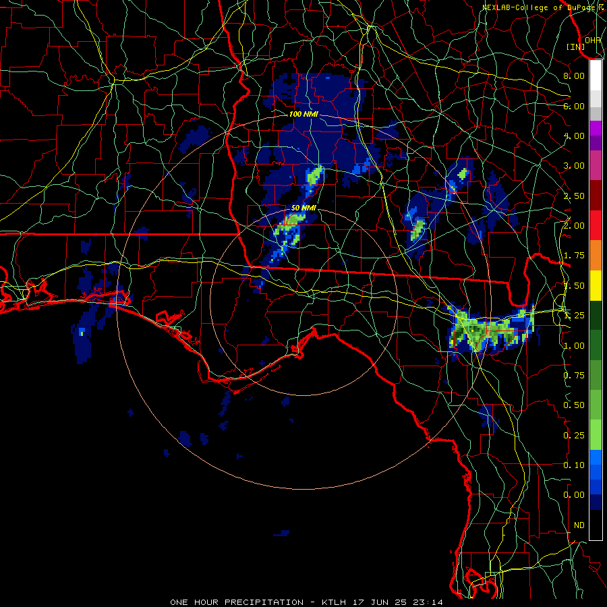This screenshot has width=607, height=607.
Task: Select the 0.50 legend value
Action: click(574, 405)
